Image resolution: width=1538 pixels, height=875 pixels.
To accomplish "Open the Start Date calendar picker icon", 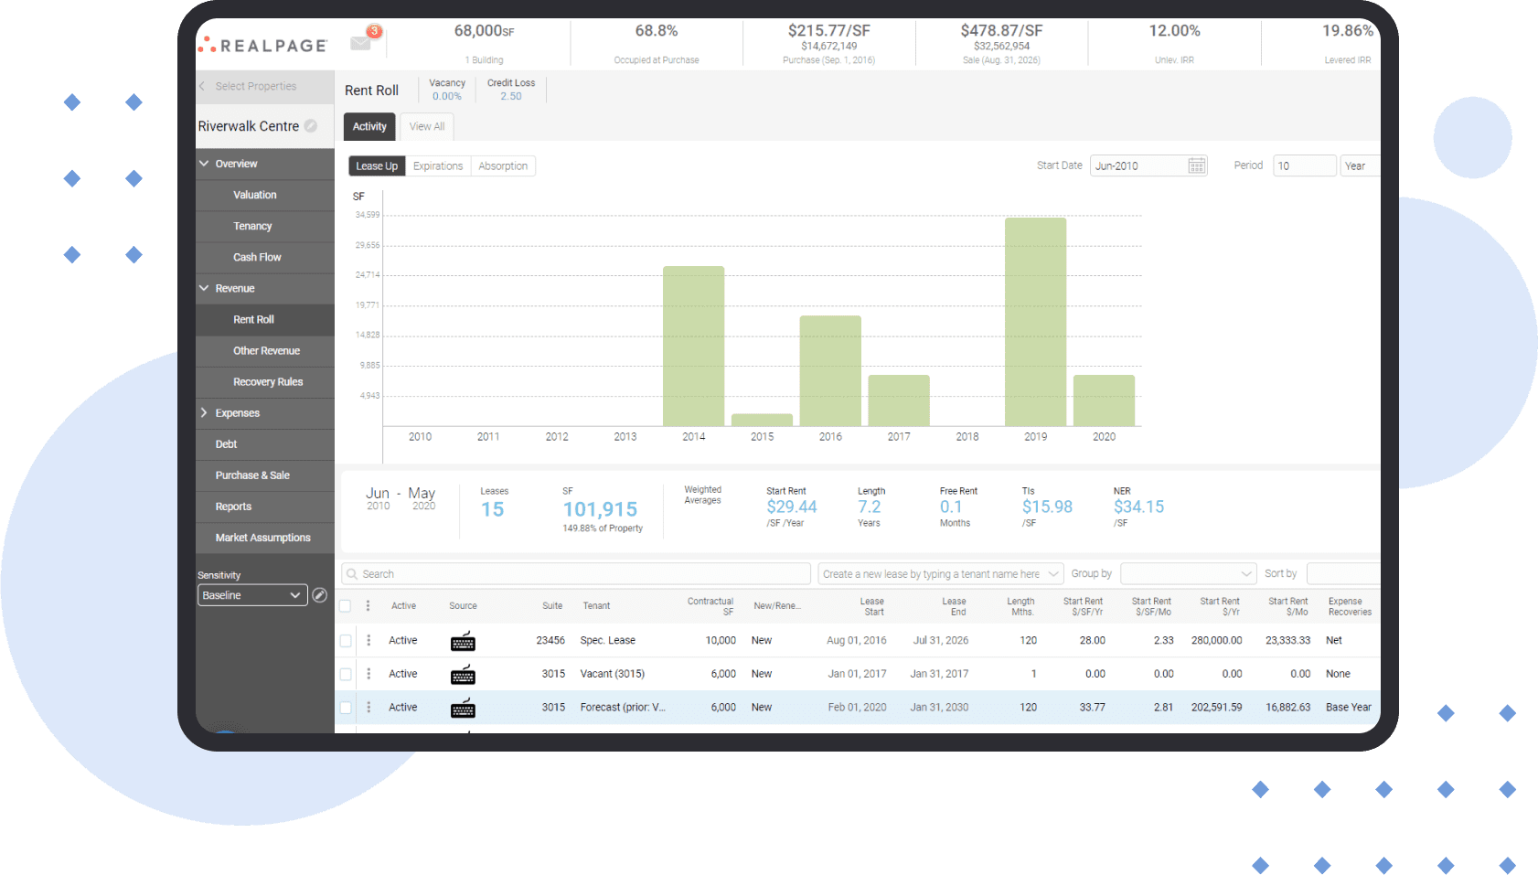I will click(1196, 165).
